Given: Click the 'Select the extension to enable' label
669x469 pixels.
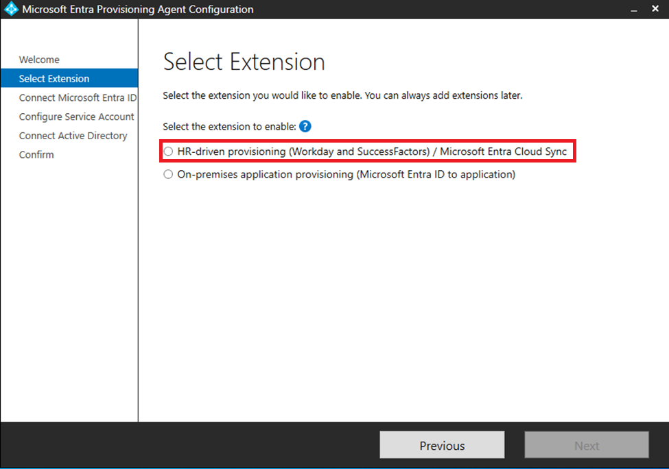Looking at the screenshot, I should [229, 126].
